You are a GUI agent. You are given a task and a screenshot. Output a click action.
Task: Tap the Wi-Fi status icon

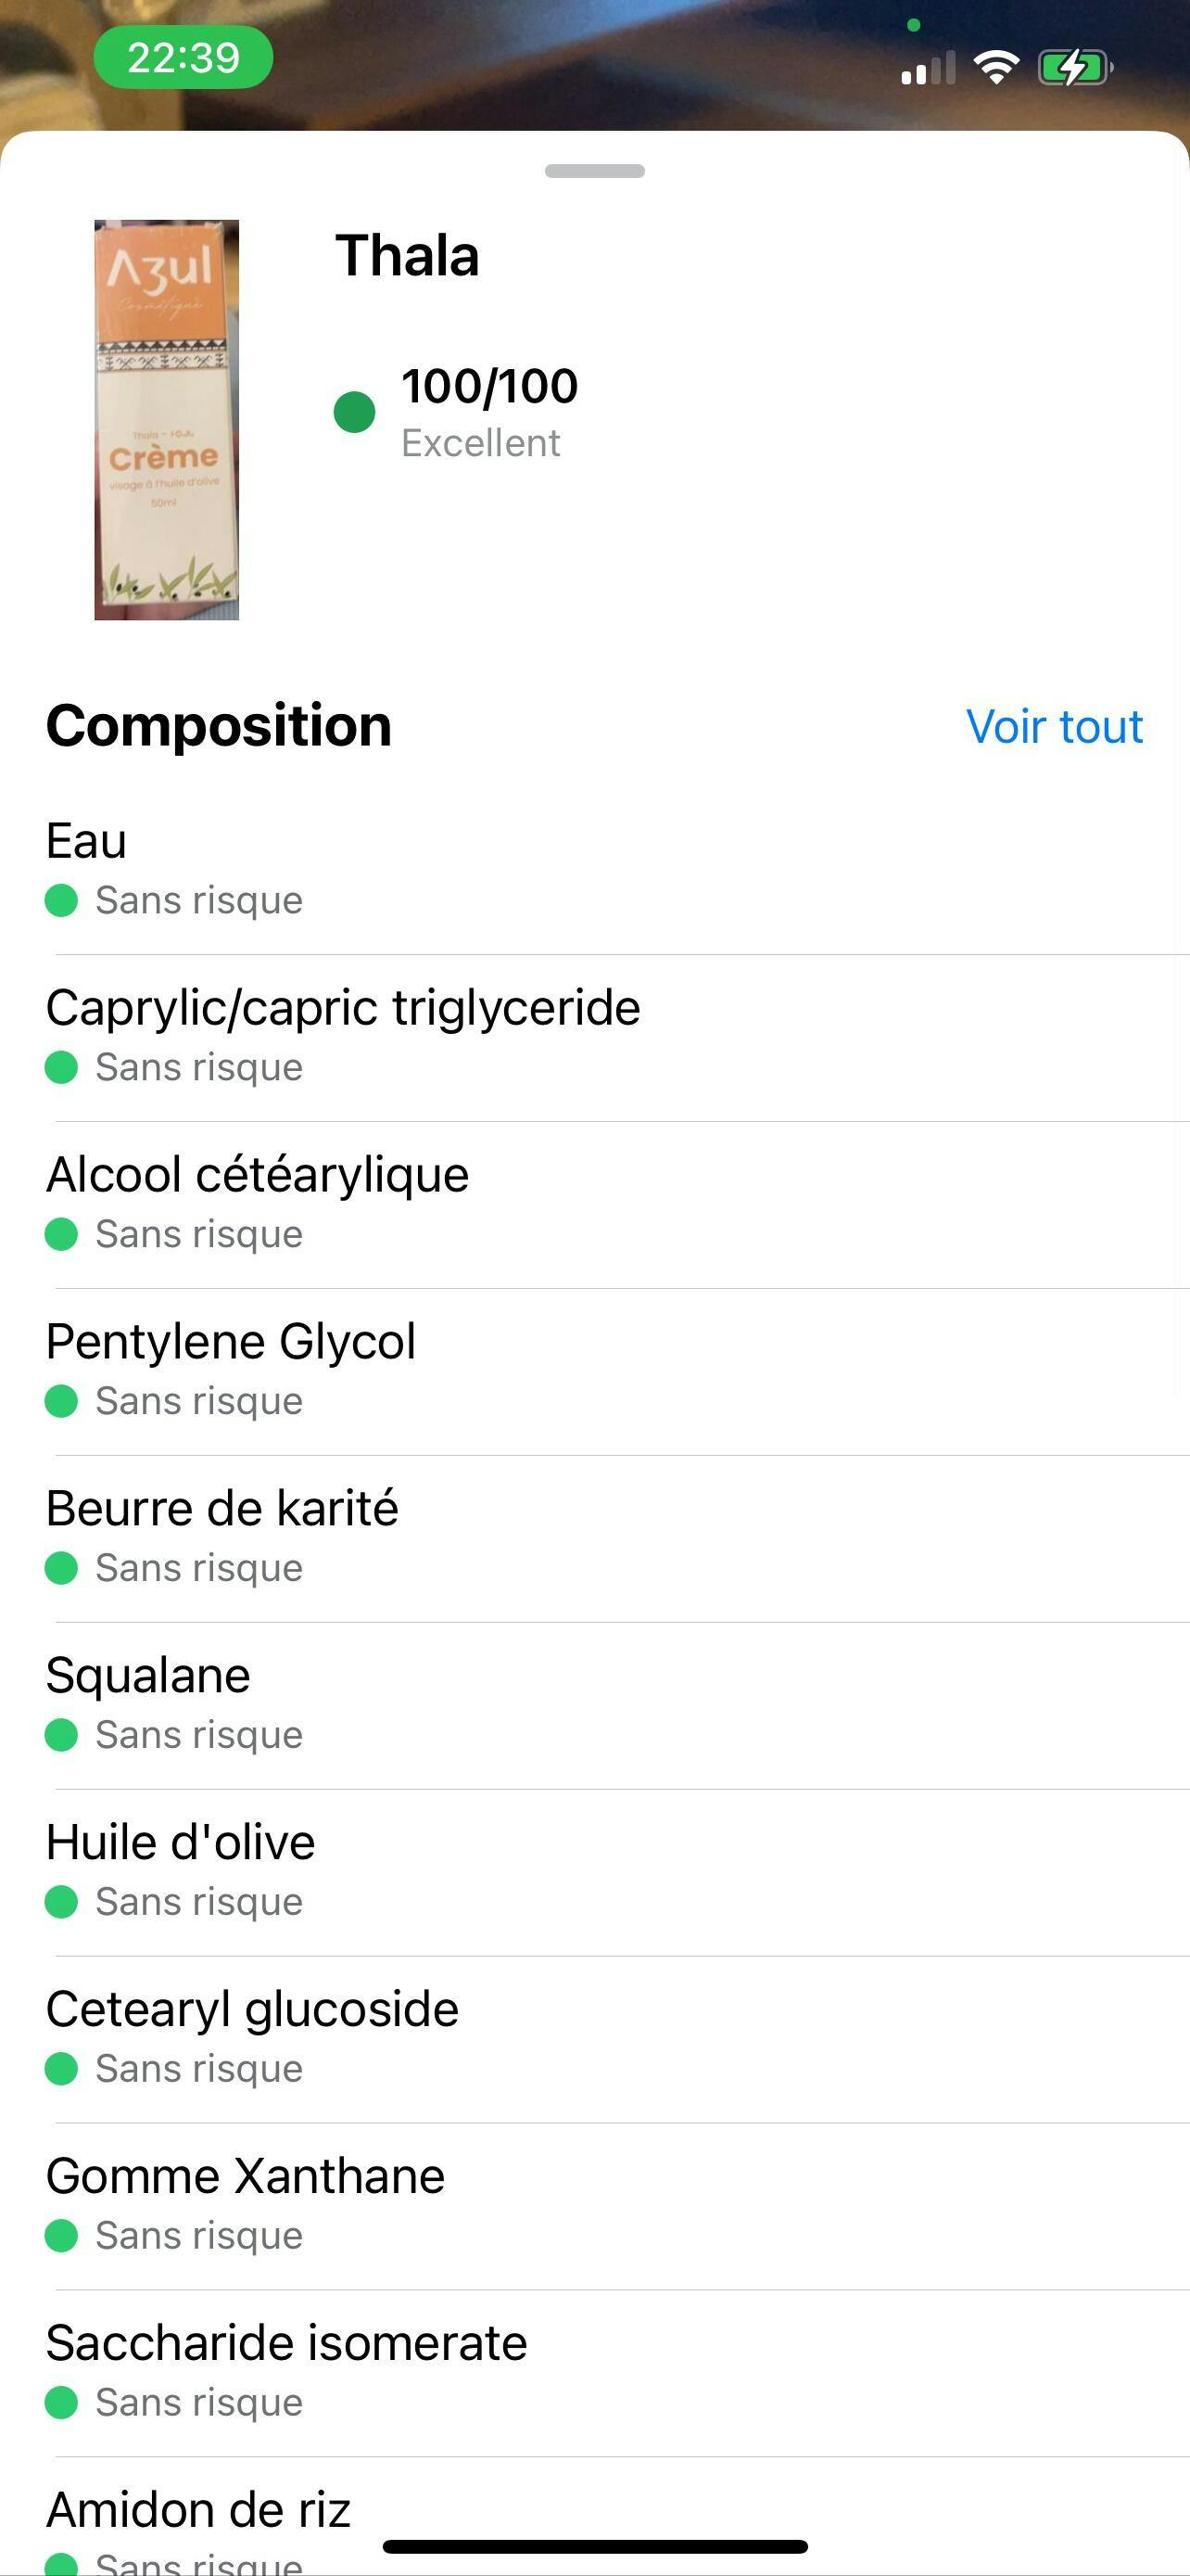tap(995, 68)
